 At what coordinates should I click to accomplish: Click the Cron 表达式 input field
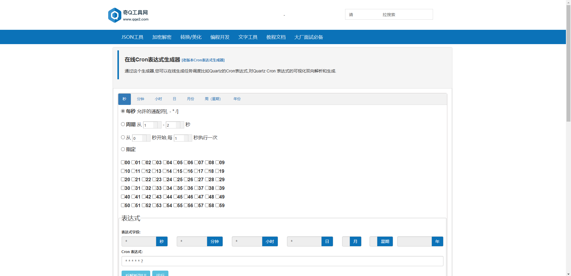tap(282, 261)
